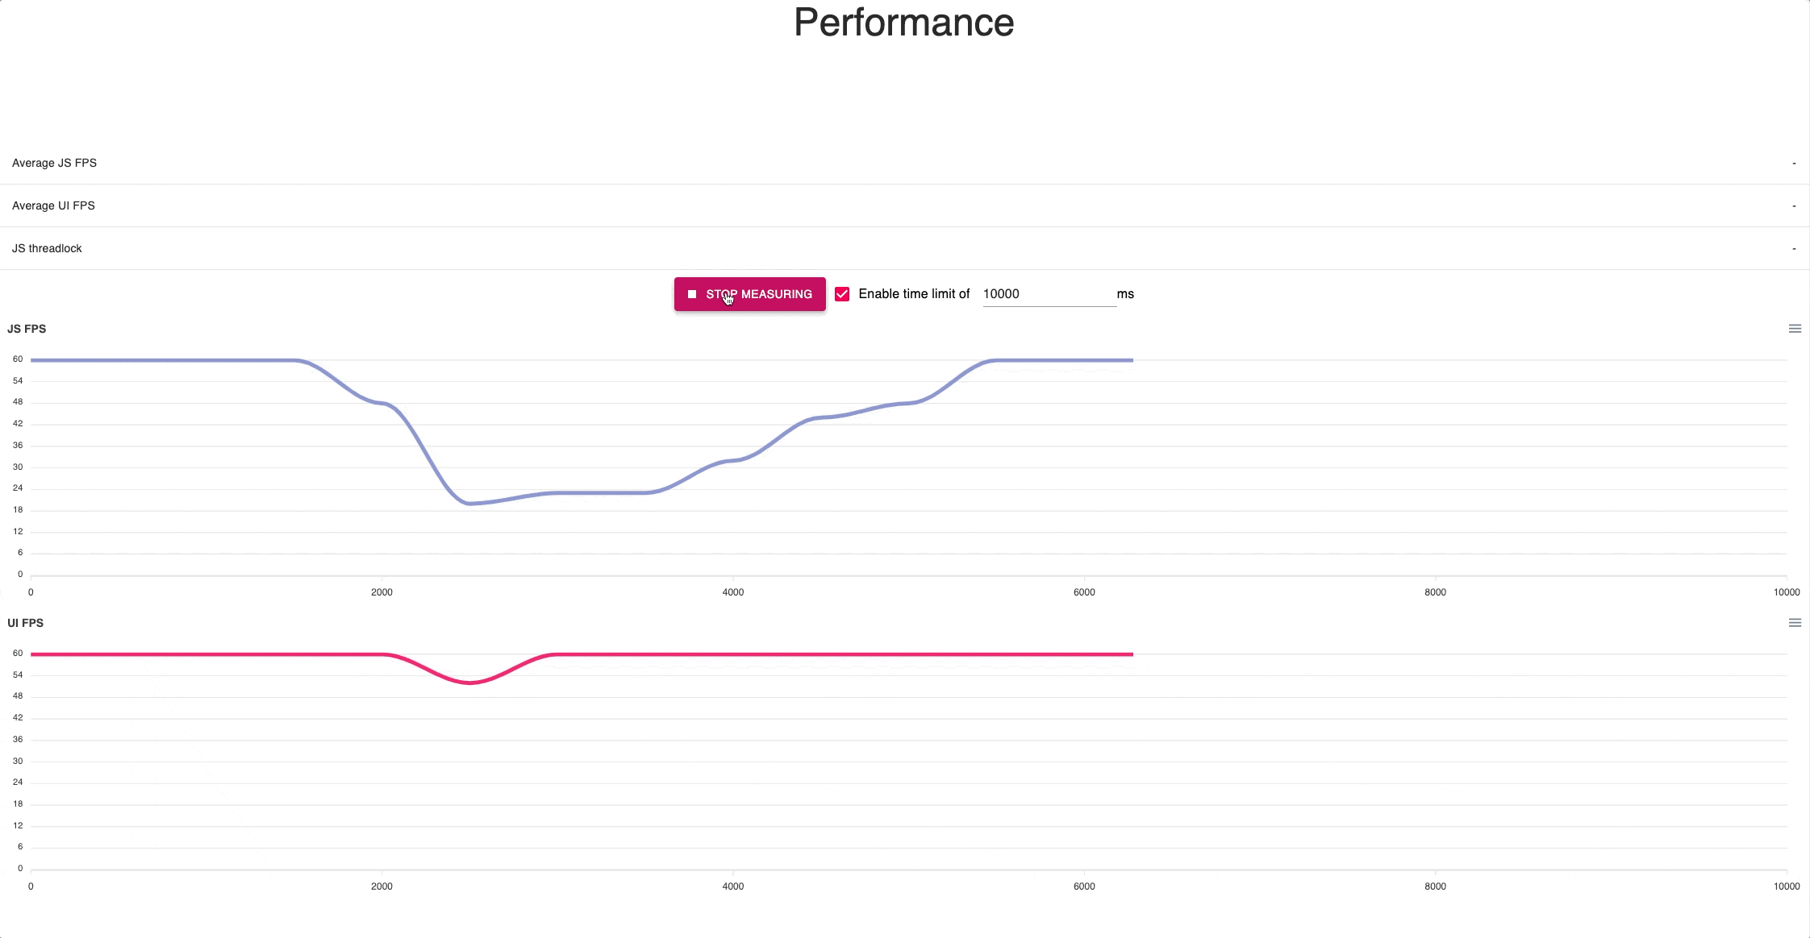Click the 60 label on the JS FPS y-axis
Screen dimensions: 1810x938
tap(18, 359)
